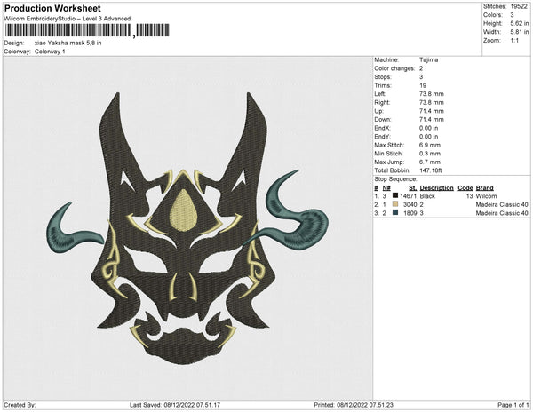Click the black thread color swatch
Viewport: 533px width, 412px height.
tap(395, 196)
